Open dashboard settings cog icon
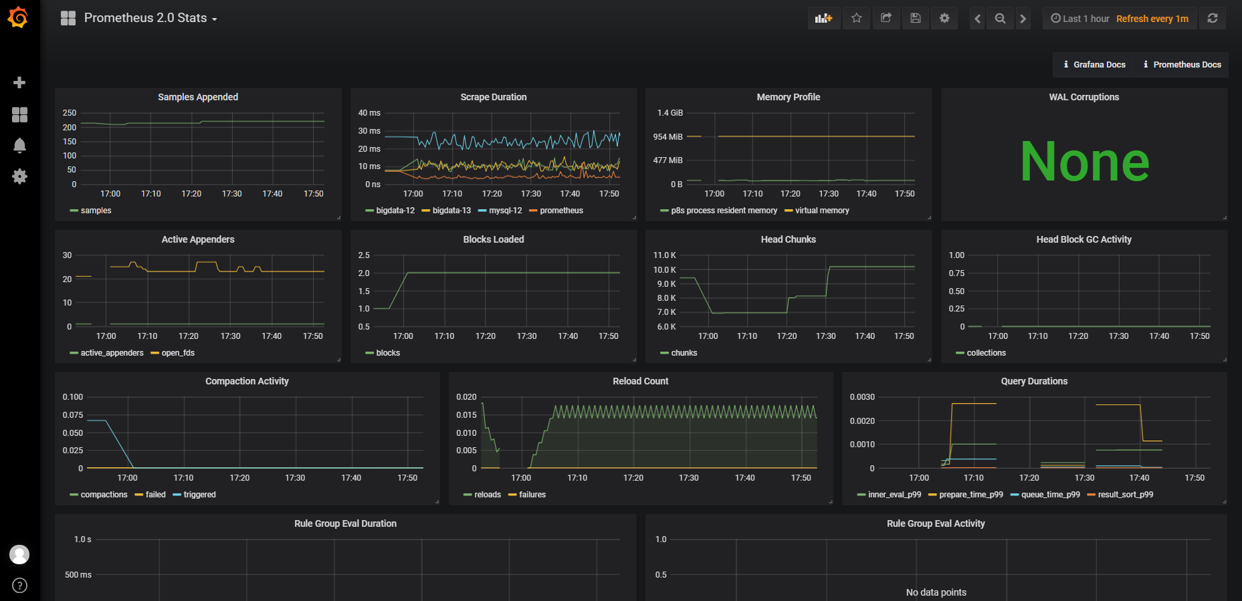The height and width of the screenshot is (601, 1242). [944, 18]
